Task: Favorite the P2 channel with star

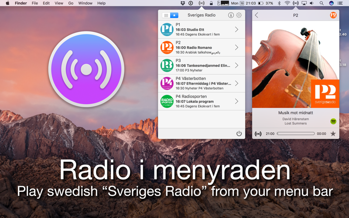Action: [333, 133]
